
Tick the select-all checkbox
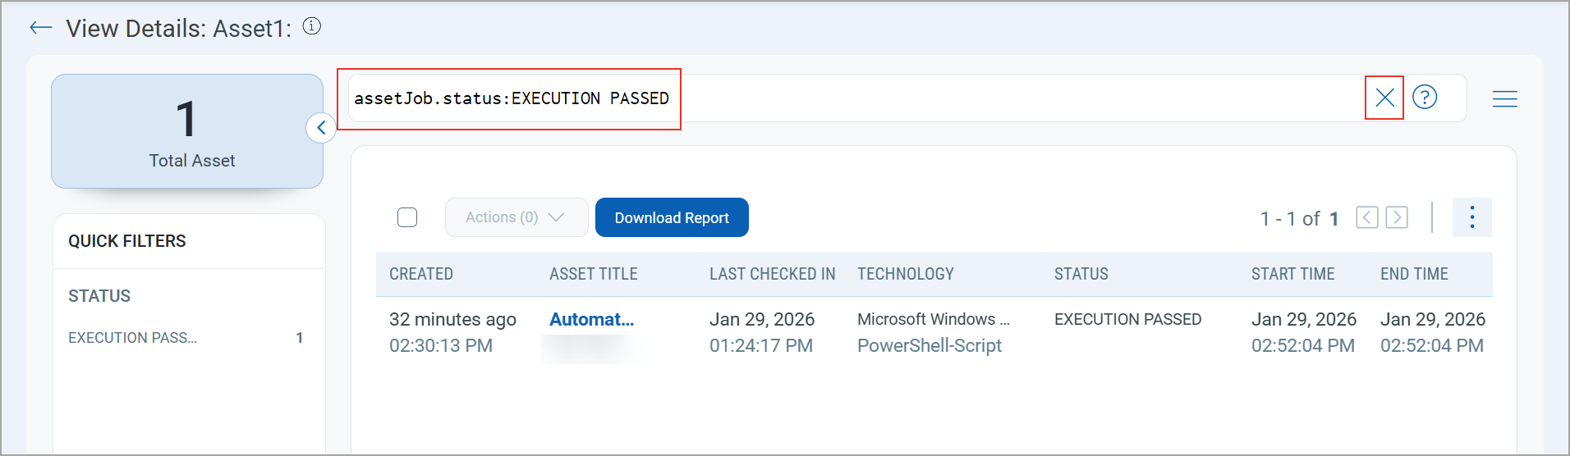(x=407, y=217)
